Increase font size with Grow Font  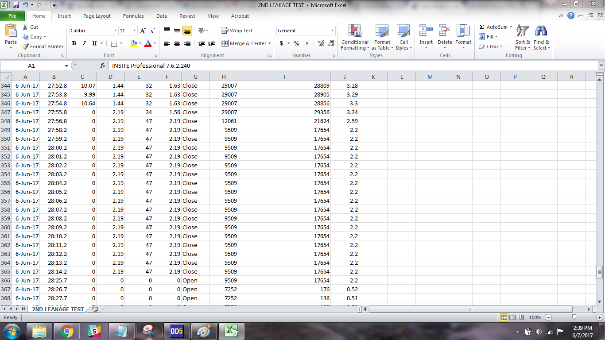click(x=143, y=31)
